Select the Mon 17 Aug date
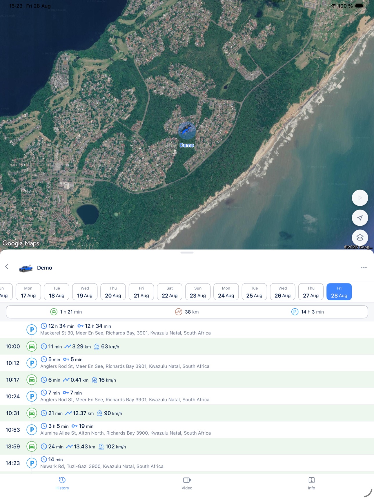 [x=28, y=292]
